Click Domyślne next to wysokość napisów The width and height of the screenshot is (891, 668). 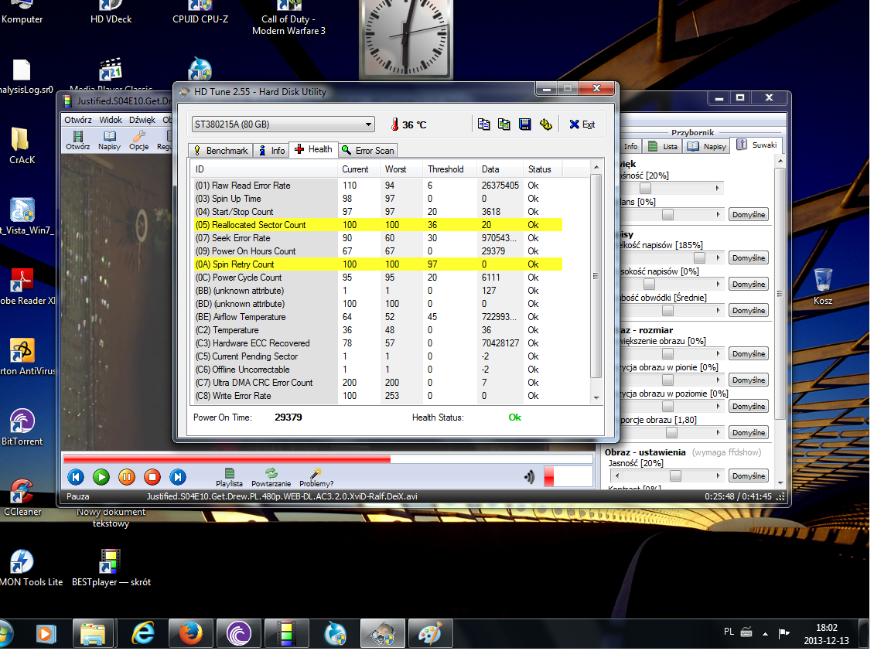(x=749, y=284)
